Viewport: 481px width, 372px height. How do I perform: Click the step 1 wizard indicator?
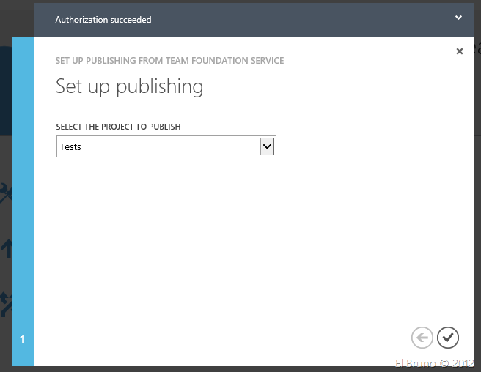[22, 340]
